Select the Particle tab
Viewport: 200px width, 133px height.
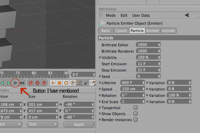click(137, 31)
